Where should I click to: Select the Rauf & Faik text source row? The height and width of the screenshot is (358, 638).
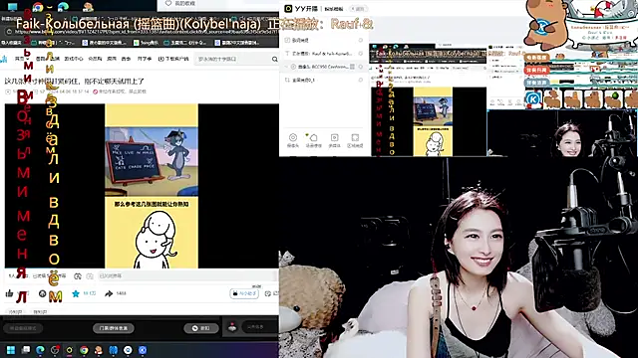(x=324, y=53)
